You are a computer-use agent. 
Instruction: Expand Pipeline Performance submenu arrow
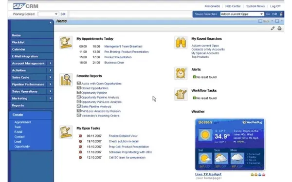pyautogui.click(x=50, y=84)
